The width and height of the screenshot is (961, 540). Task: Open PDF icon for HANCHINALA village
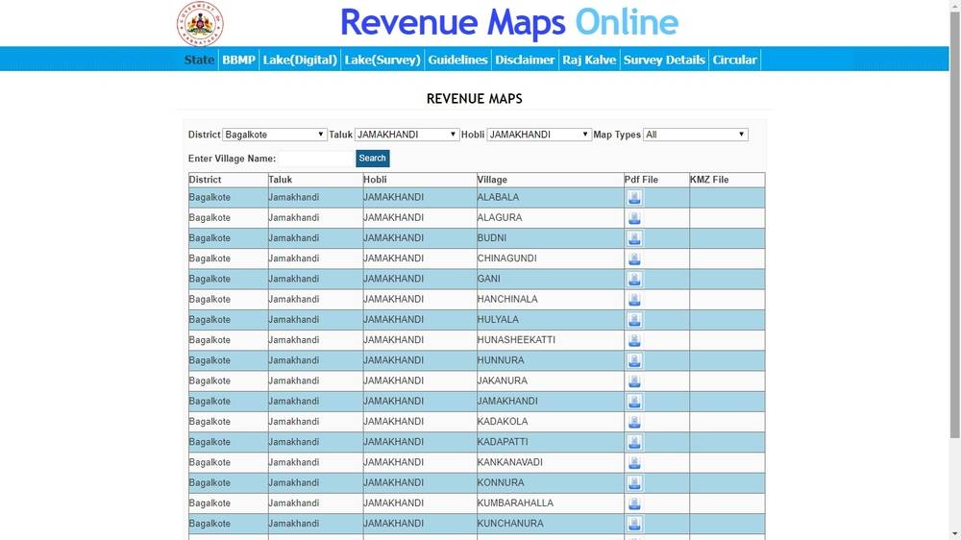(x=634, y=299)
